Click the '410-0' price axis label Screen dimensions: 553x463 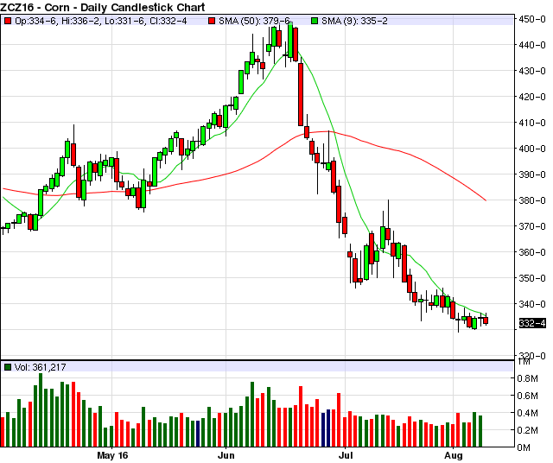[x=532, y=123]
